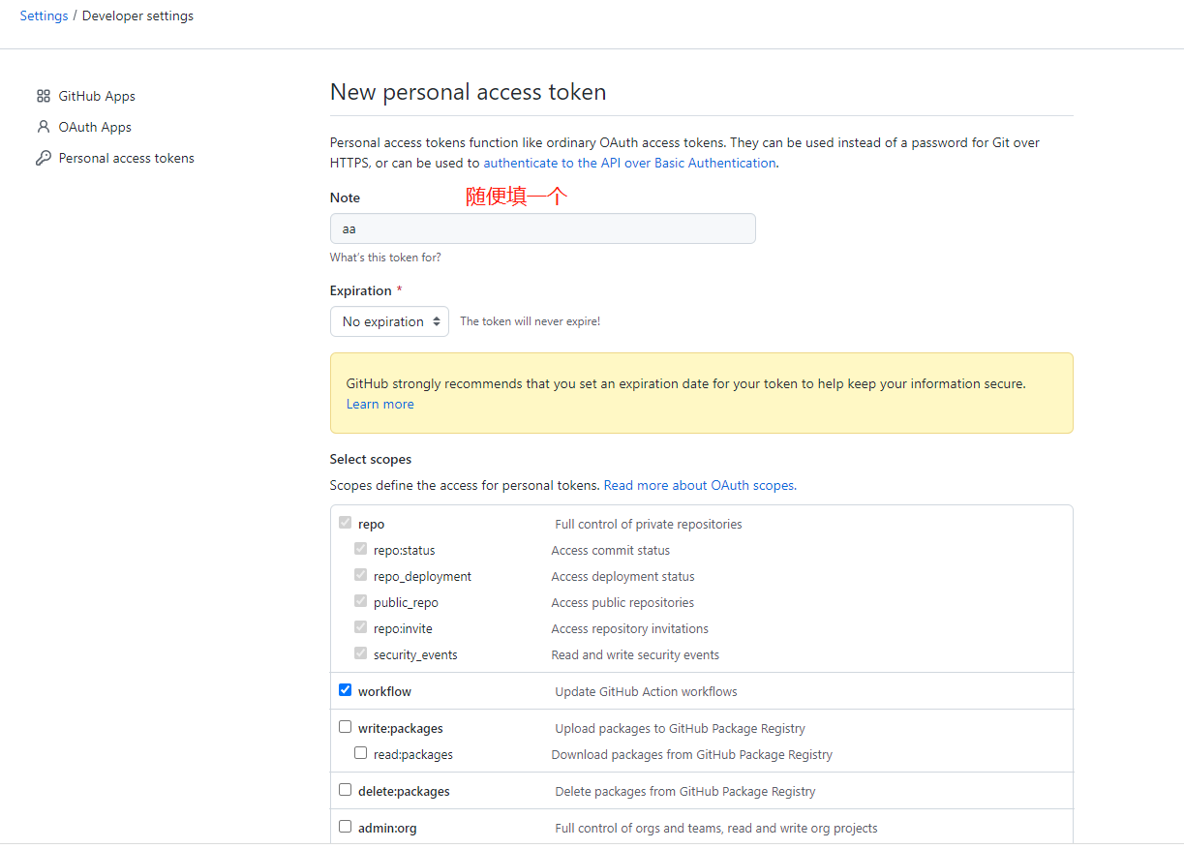The width and height of the screenshot is (1184, 849).
Task: Enable the admin:org scope
Action: pos(345,826)
